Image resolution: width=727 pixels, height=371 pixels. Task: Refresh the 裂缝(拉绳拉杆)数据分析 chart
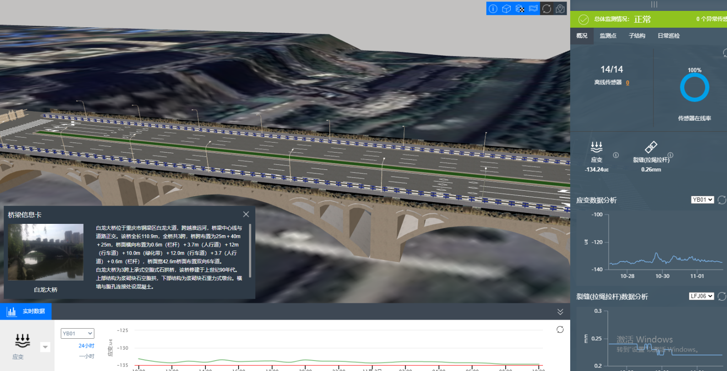coord(722,296)
